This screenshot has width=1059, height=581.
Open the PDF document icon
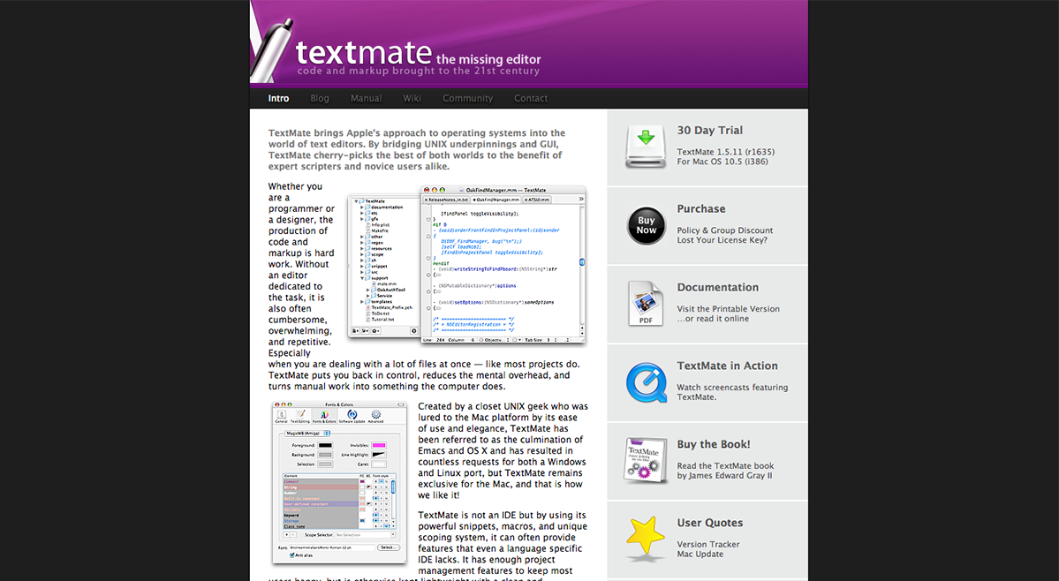tap(646, 304)
